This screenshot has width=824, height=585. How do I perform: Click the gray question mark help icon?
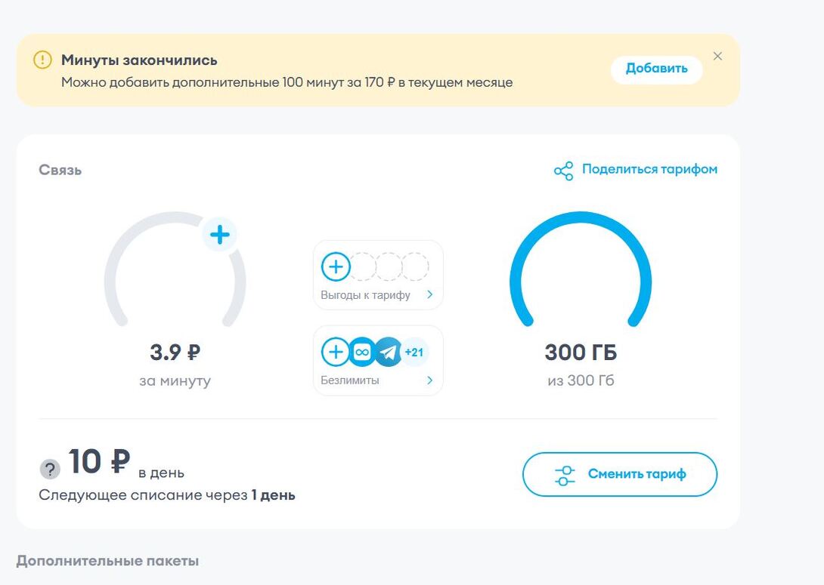50,470
